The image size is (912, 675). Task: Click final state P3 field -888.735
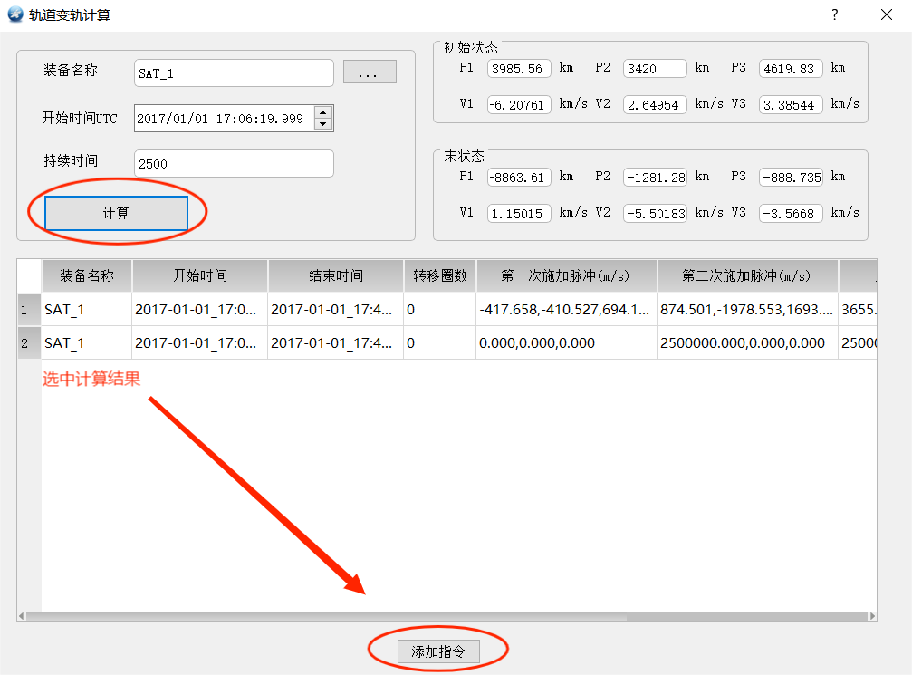(x=791, y=178)
